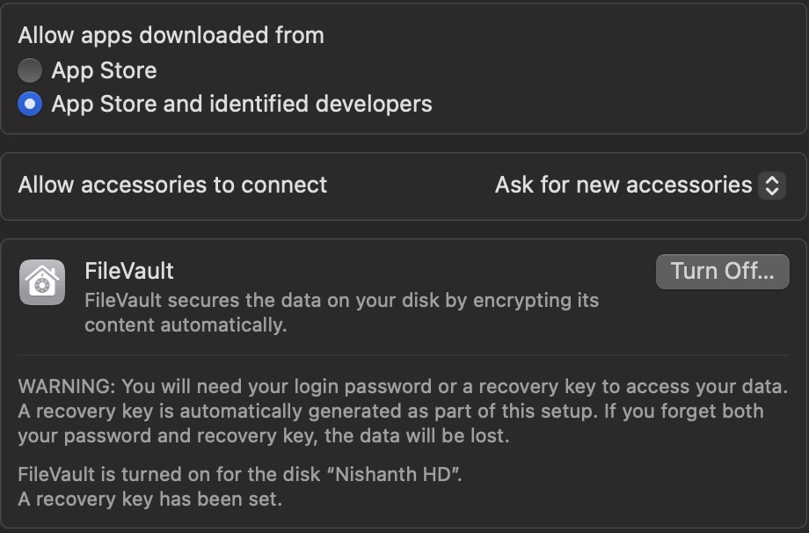Click the "Allow apps downloaded from" heading

tap(171, 35)
